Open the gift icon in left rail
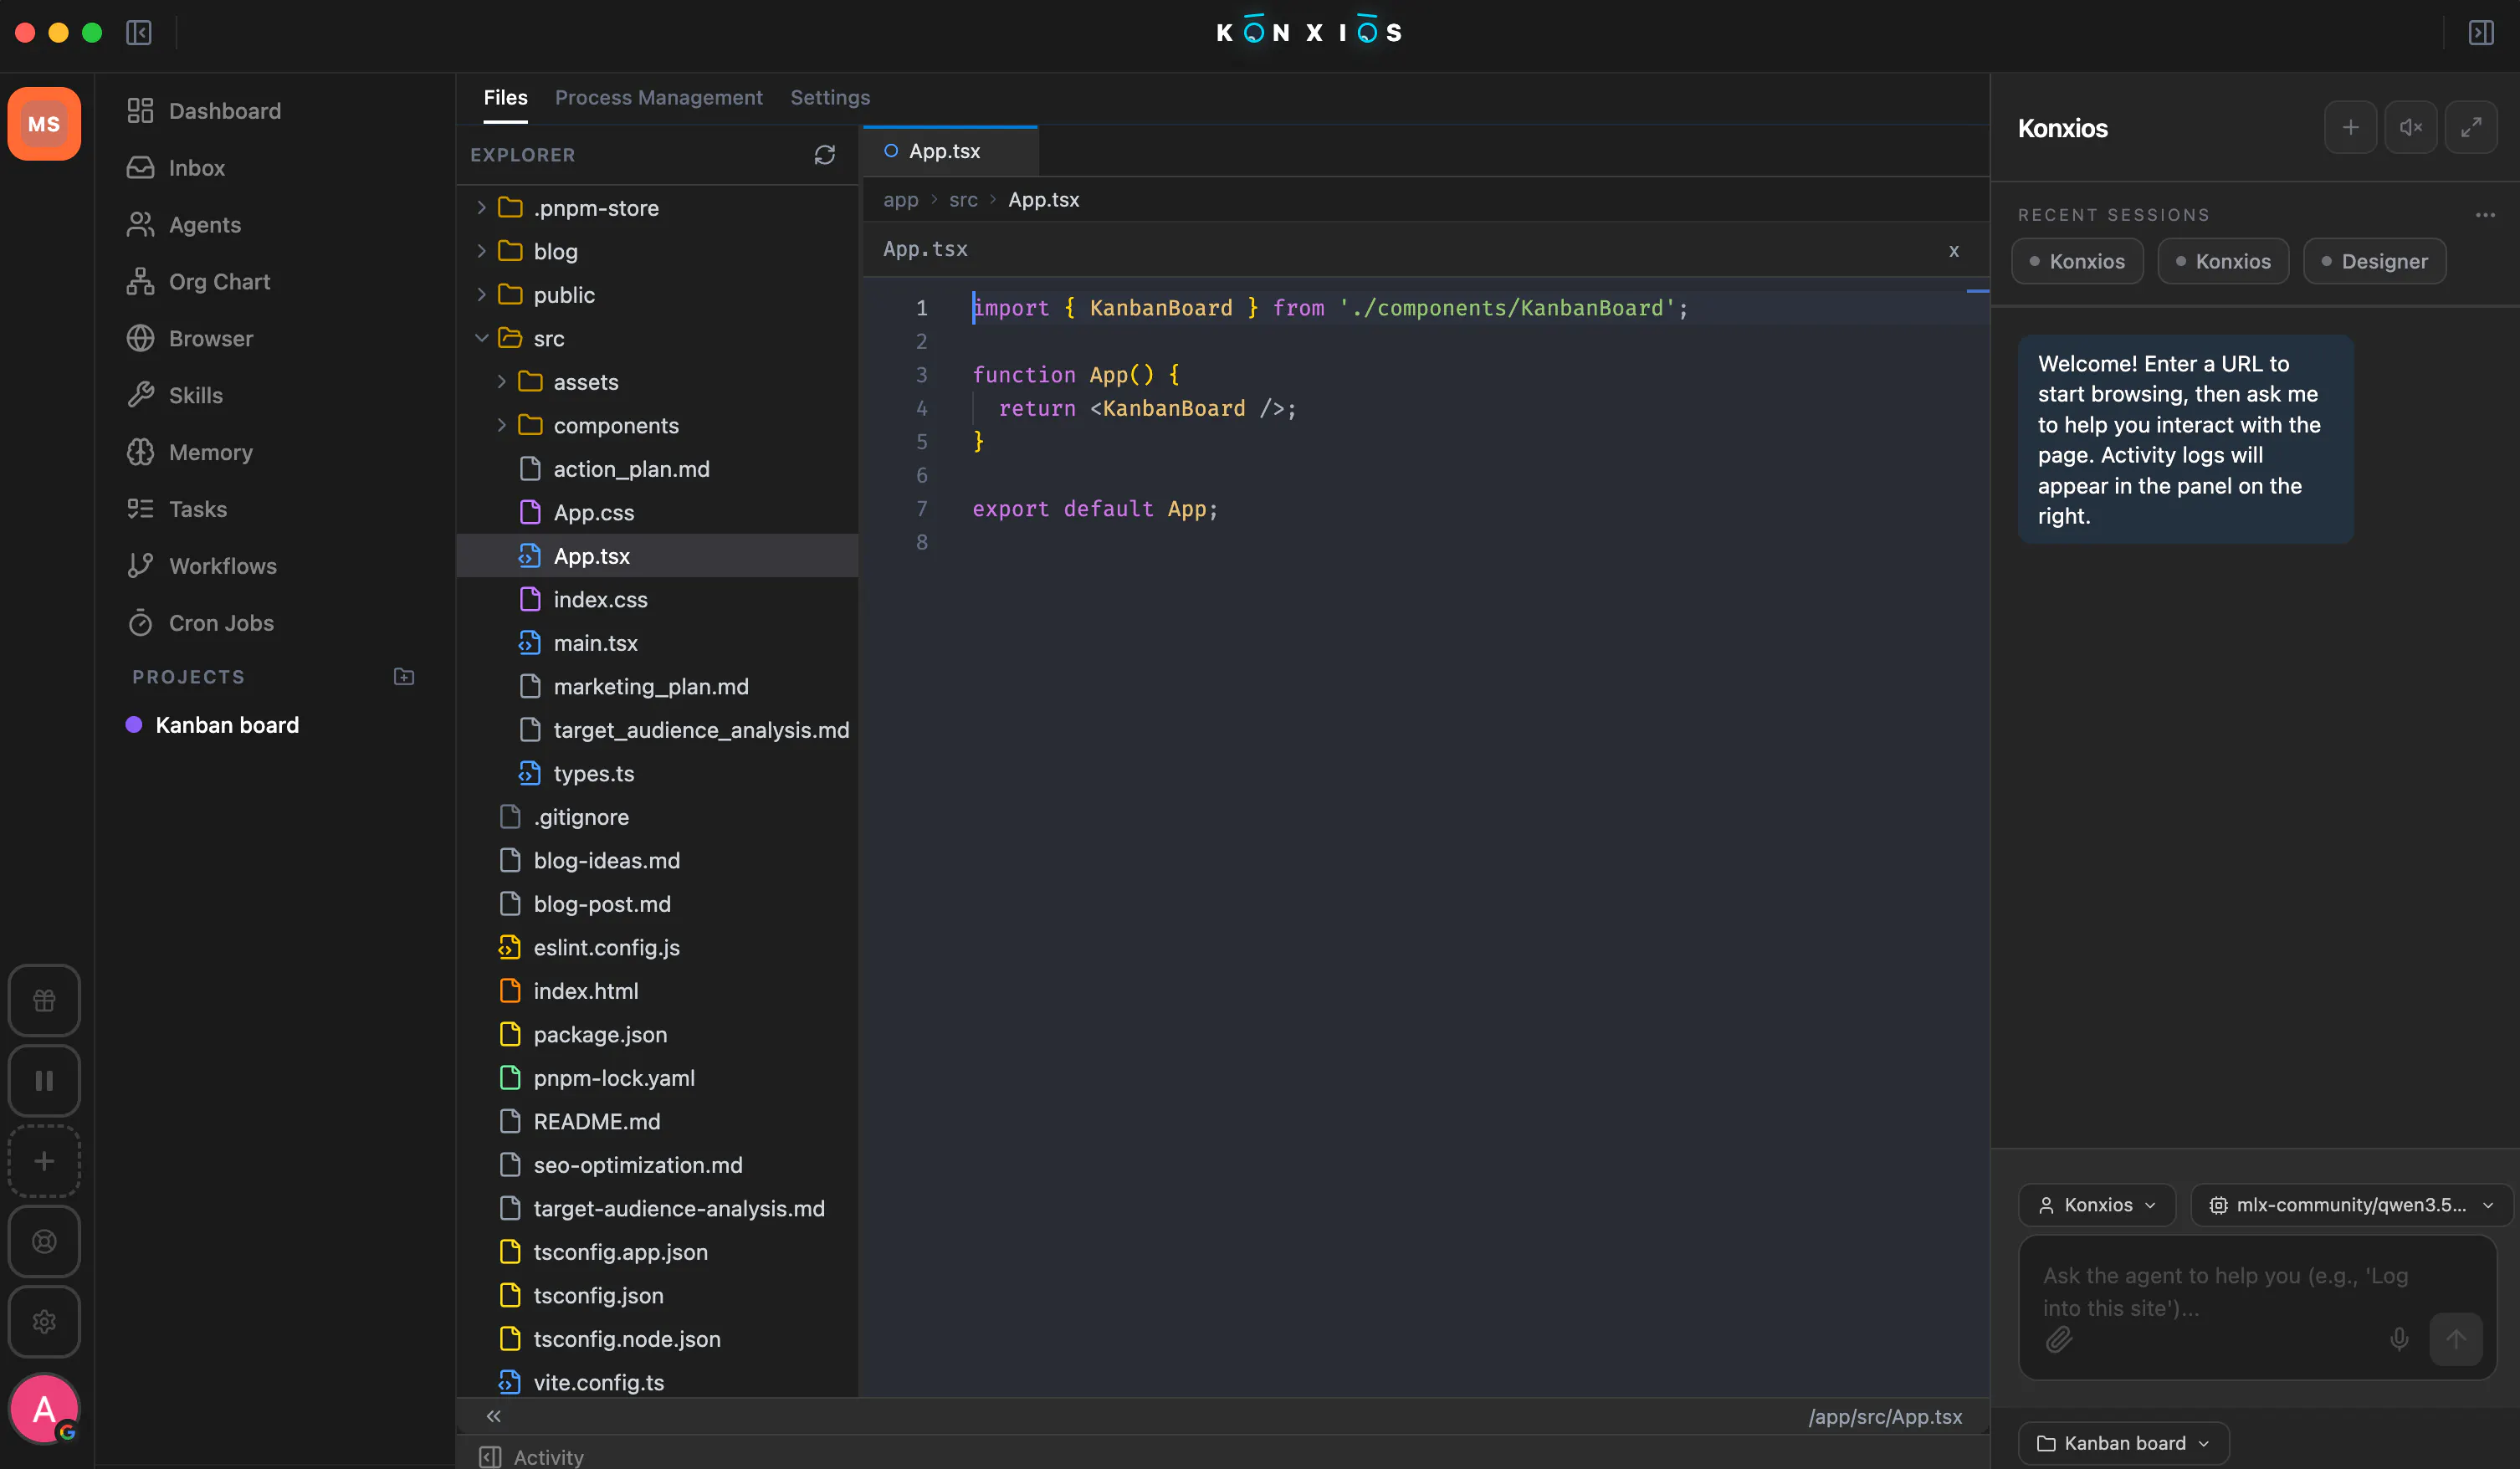 (44, 1000)
